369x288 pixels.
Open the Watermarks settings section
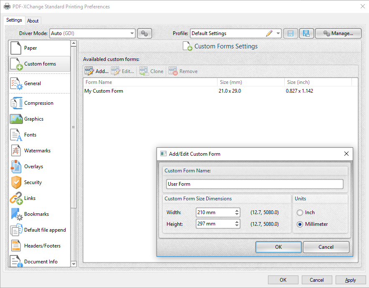[39, 151]
